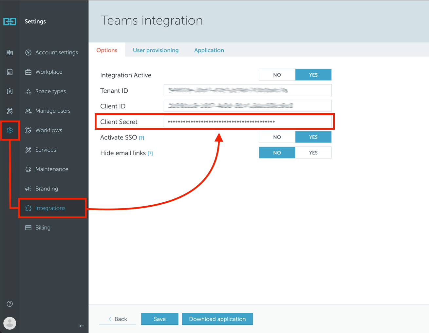This screenshot has height=333, width=429.
Task: Click the crossed-tools icon in the rail
Action: [x=9, y=111]
